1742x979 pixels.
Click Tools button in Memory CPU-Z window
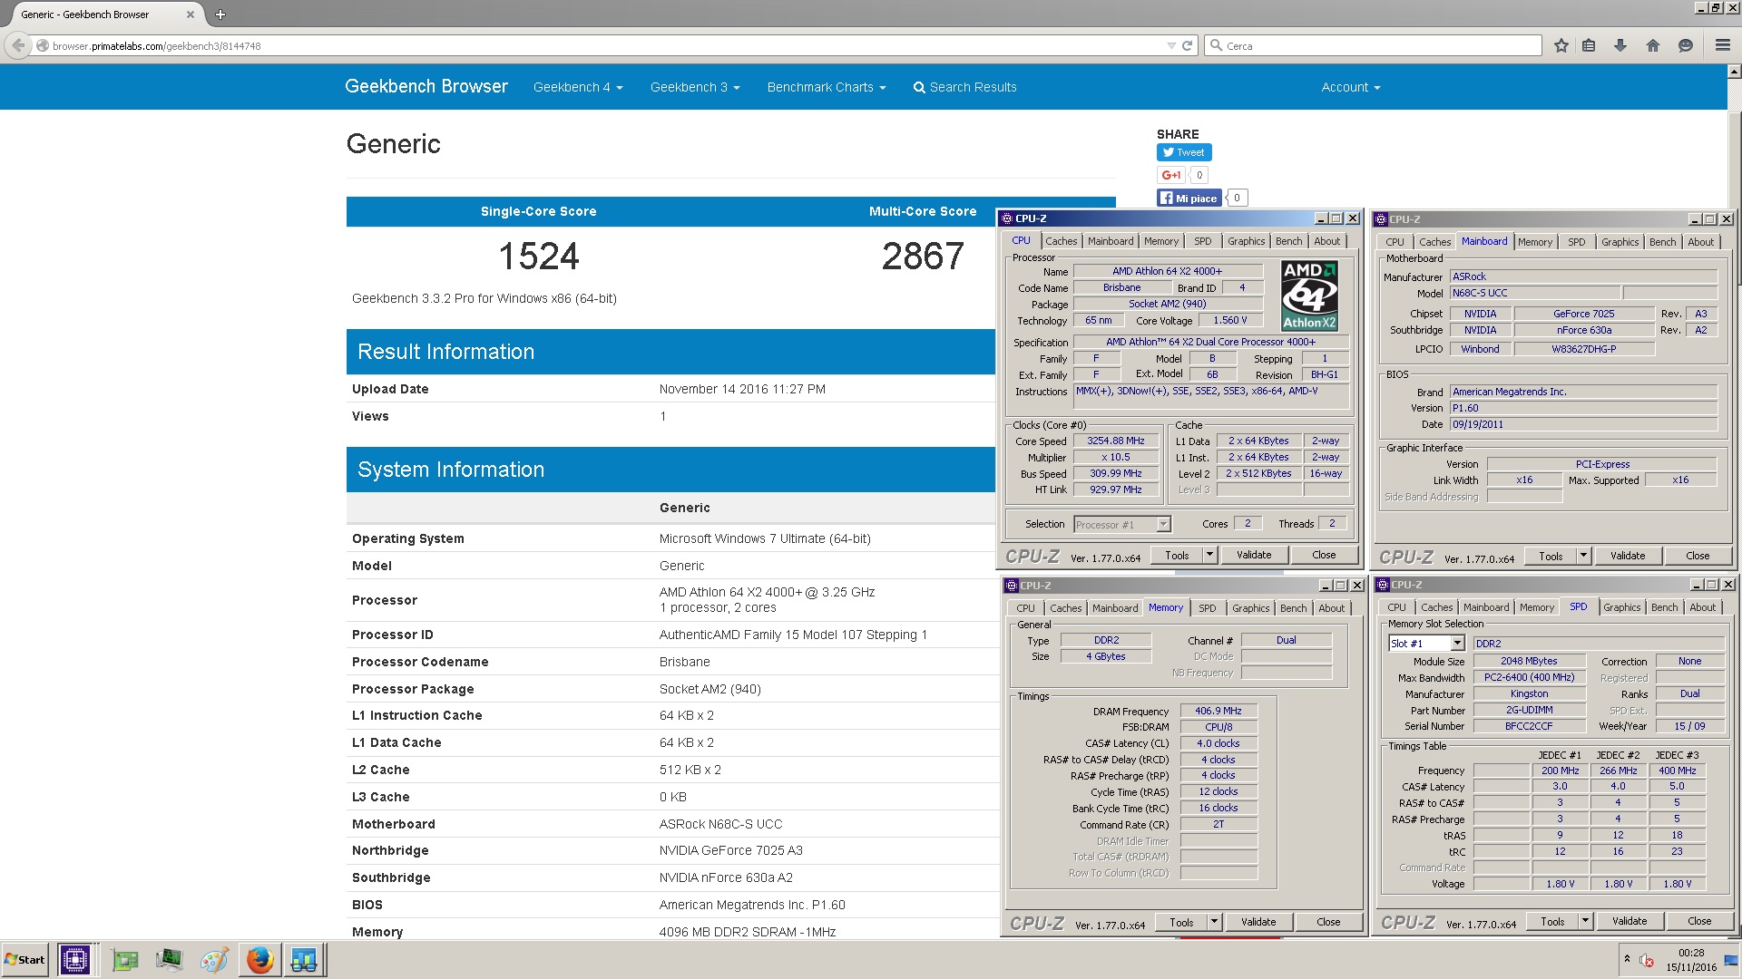click(1181, 922)
